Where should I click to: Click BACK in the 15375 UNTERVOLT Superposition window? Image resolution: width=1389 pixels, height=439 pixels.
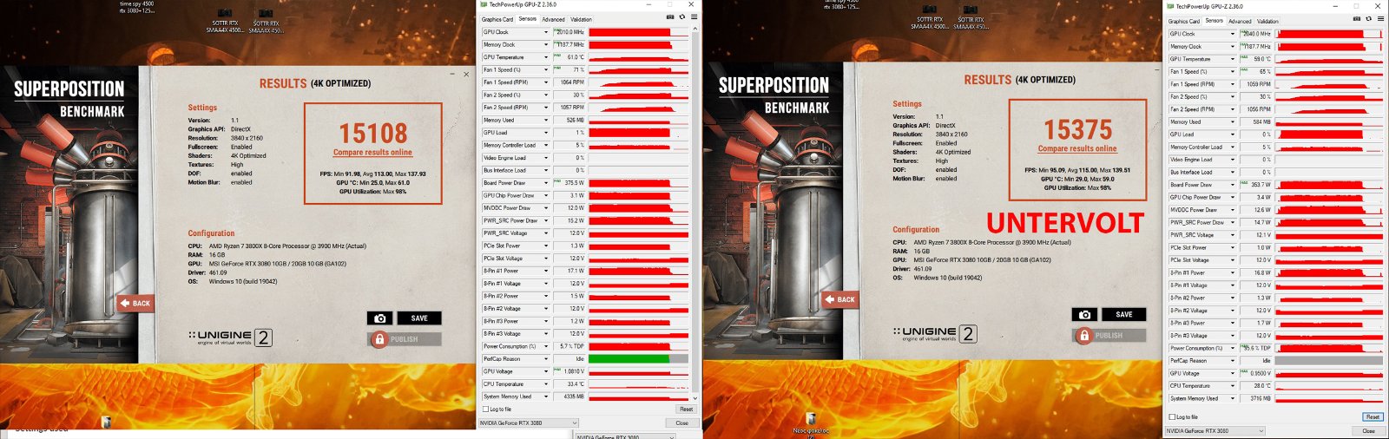(840, 299)
